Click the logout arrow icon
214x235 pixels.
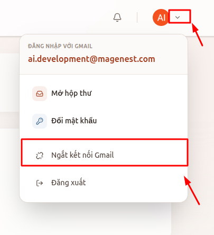point(40,183)
